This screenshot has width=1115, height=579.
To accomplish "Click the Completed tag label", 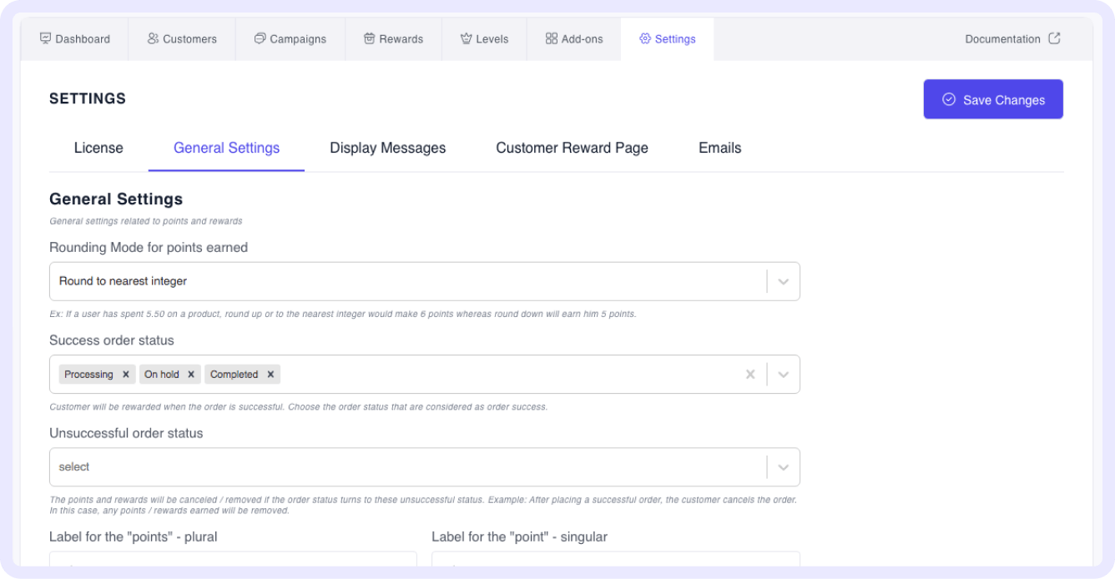I will (235, 375).
